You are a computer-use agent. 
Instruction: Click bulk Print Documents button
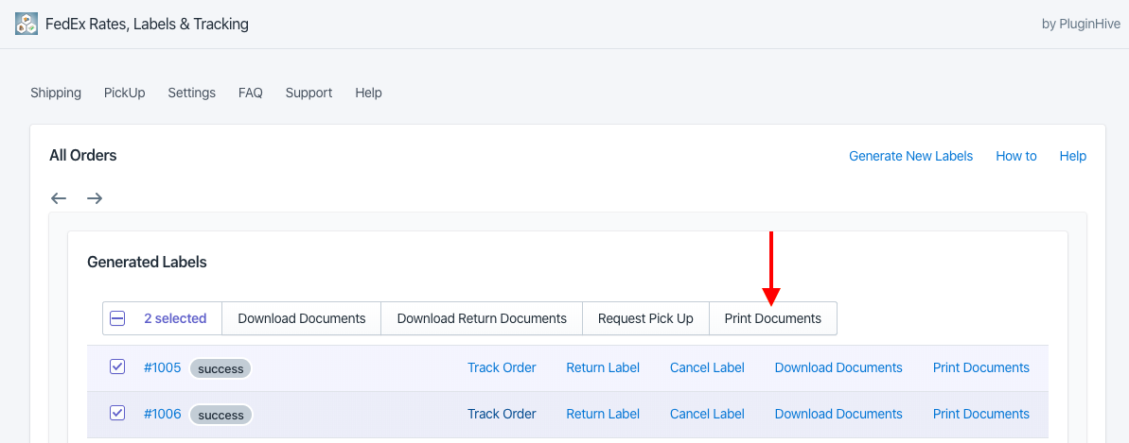point(772,318)
